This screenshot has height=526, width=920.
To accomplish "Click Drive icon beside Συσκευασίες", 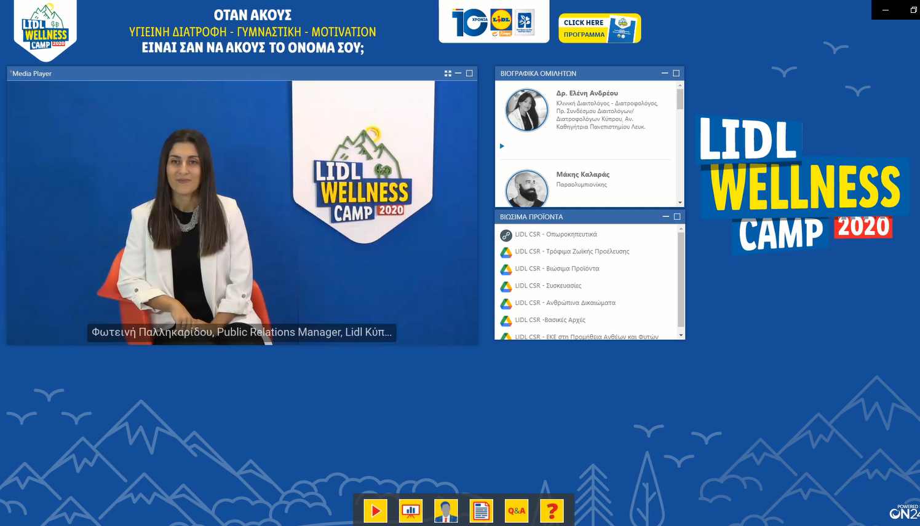I will (x=506, y=286).
